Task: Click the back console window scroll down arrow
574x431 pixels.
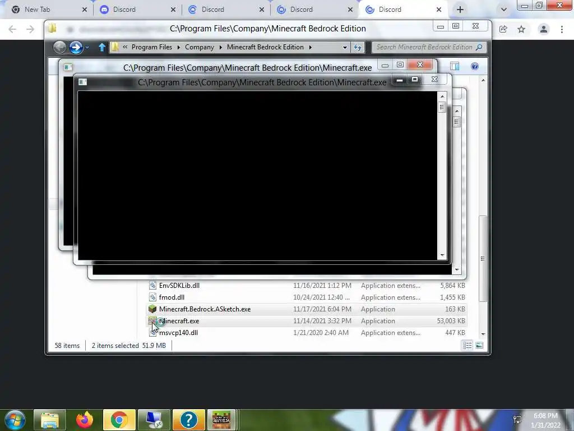Action: point(456,270)
